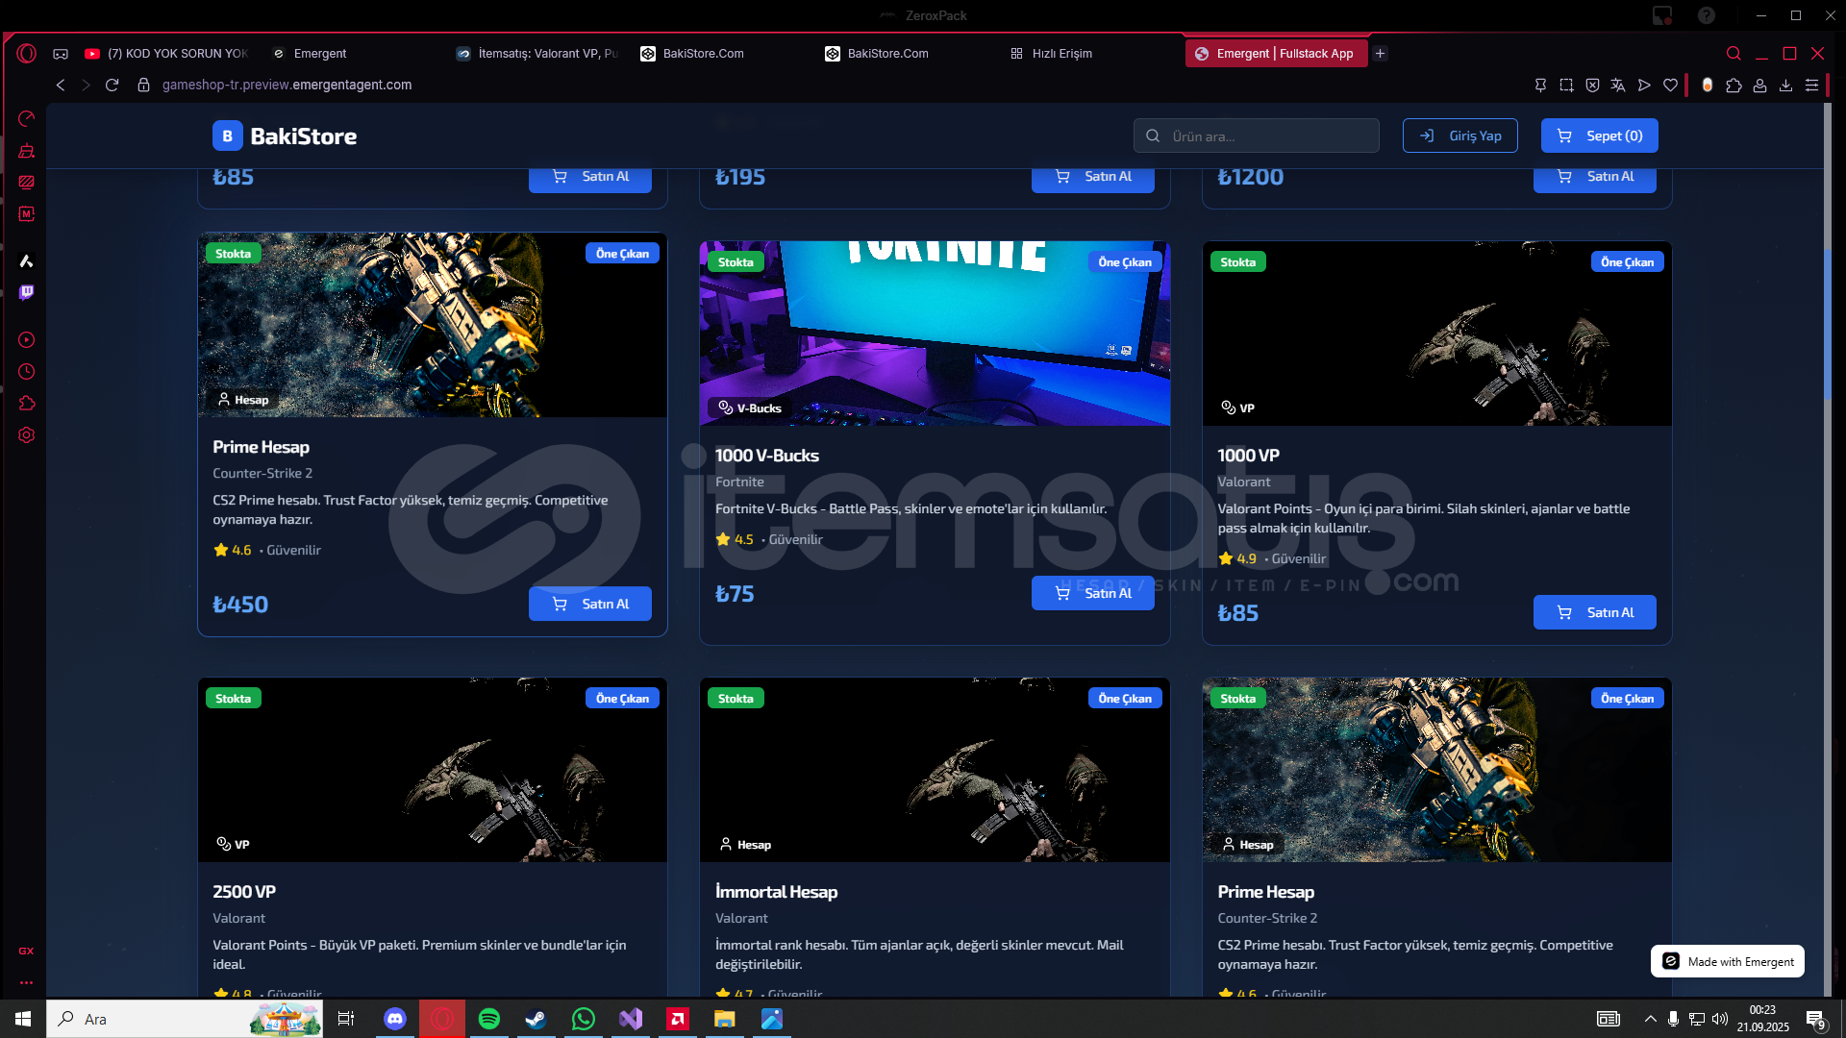Switch to the YouTube "KOD YOK SORUN YOK" tab

coord(168,54)
